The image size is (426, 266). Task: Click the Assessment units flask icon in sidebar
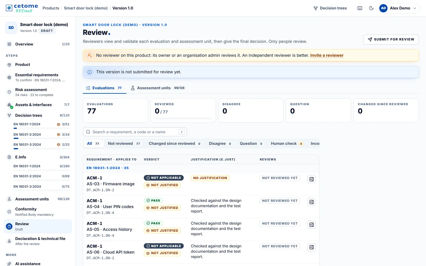[9, 199]
